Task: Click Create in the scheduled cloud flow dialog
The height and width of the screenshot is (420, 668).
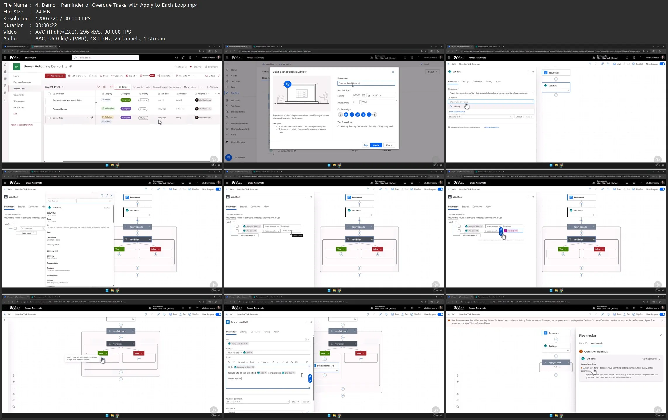Action: pos(376,145)
